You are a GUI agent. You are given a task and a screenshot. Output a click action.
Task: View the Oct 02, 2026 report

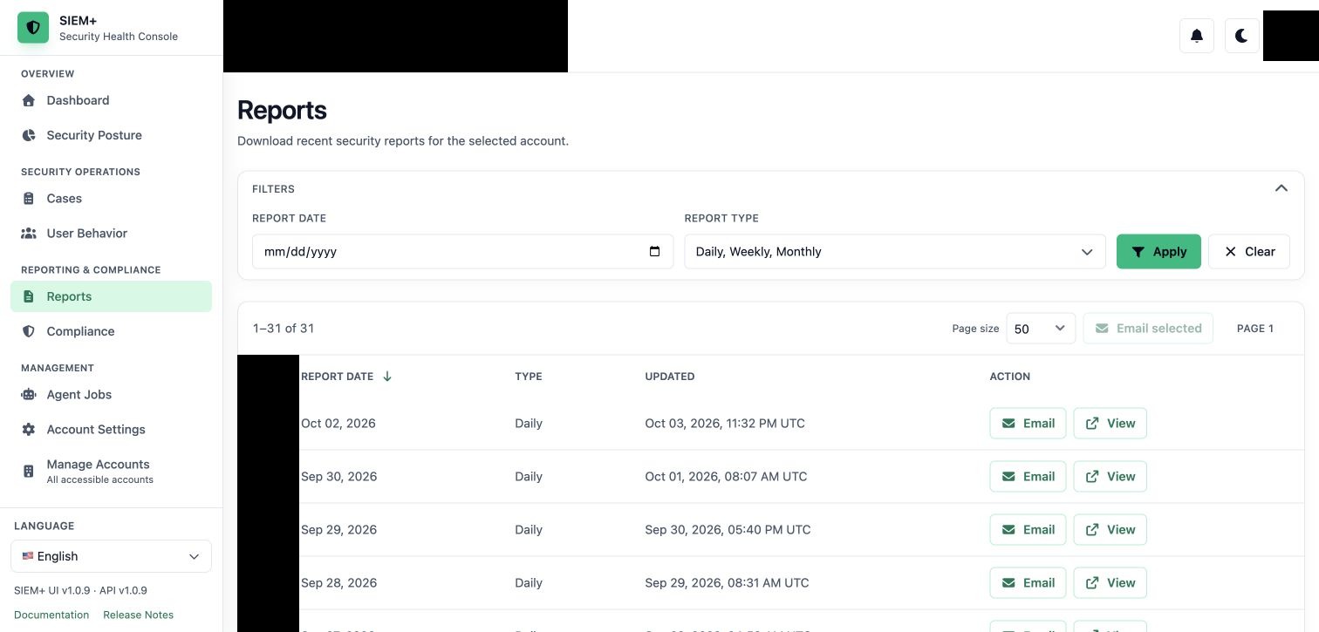pyautogui.click(x=1110, y=424)
